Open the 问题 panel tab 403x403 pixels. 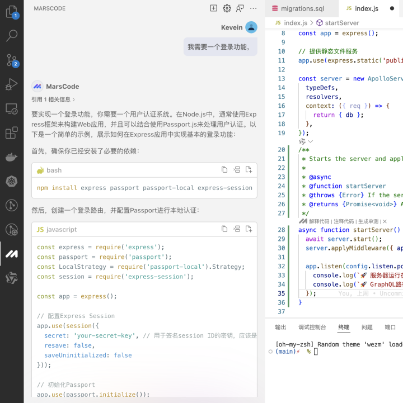click(x=367, y=327)
